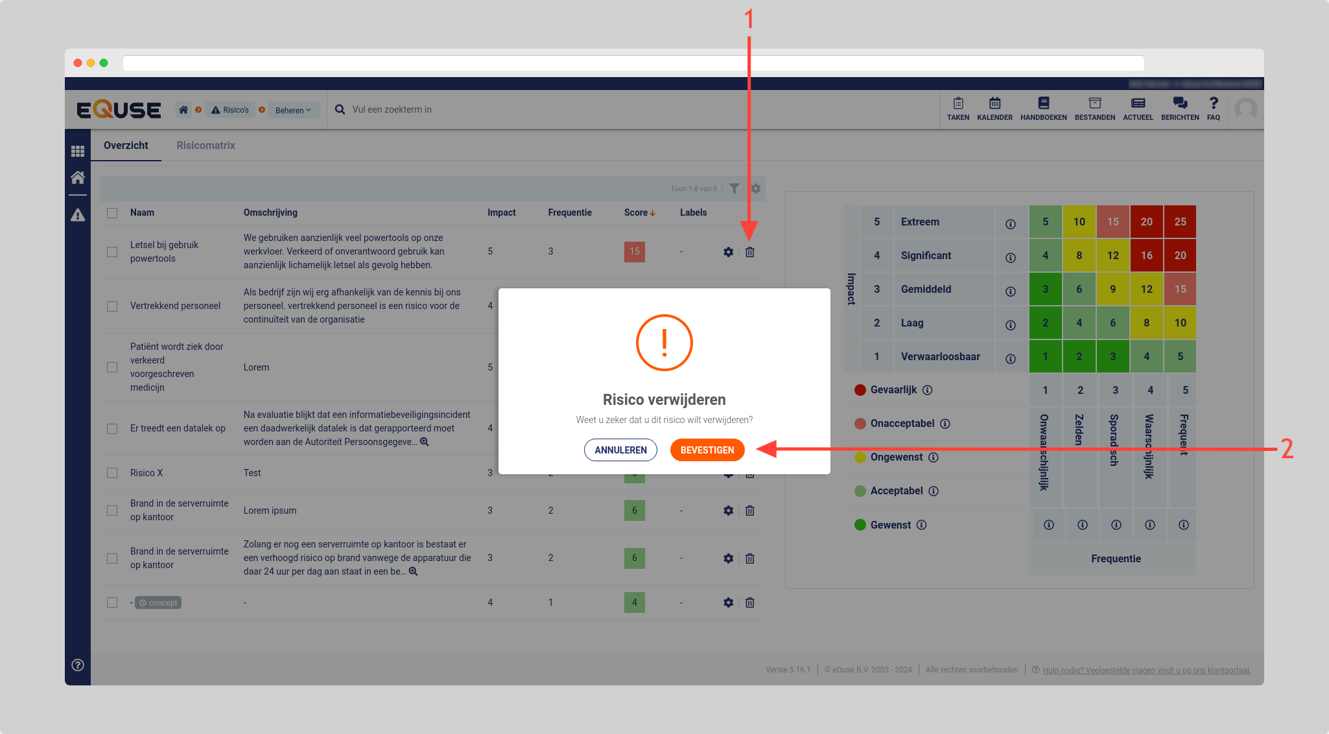Screen dimensions: 1329x734
Task: Expand full description of Er treedt een datalek
Action: click(425, 442)
